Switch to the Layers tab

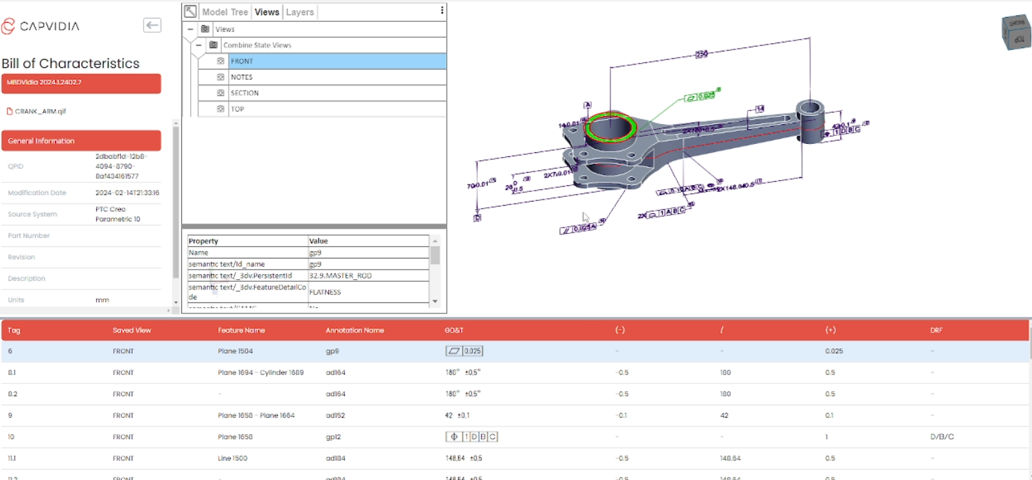(x=299, y=12)
